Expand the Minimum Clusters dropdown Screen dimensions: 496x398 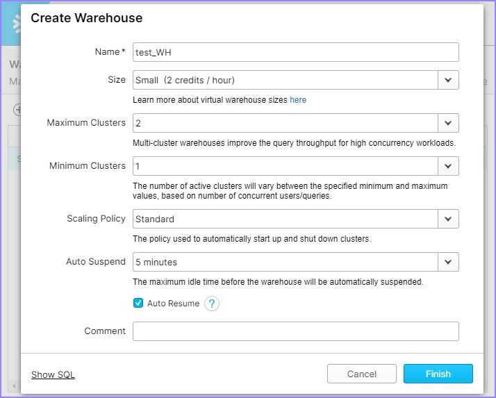[x=448, y=166]
